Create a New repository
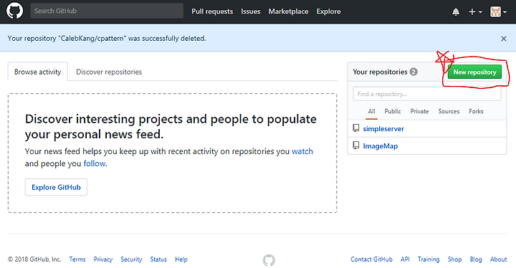The width and height of the screenshot is (516, 268). [x=474, y=72]
